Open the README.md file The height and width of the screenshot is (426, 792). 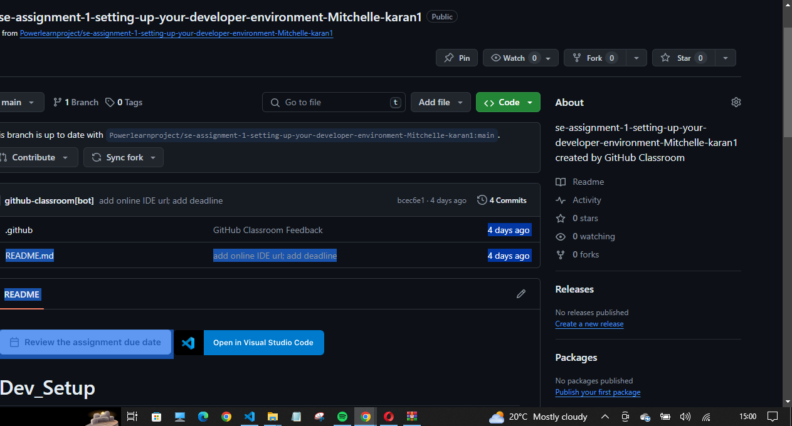coord(29,256)
